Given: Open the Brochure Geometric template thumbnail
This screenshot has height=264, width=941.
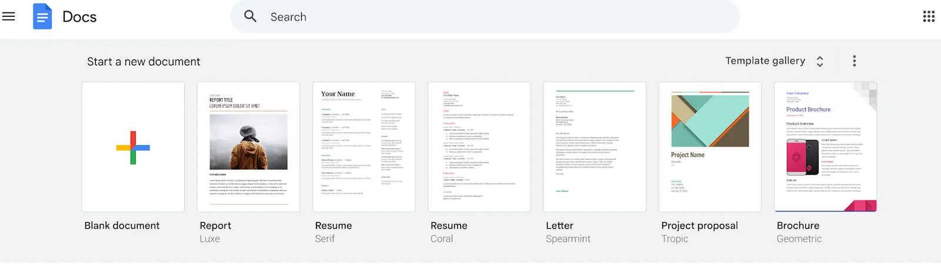Looking at the screenshot, I should coord(826,147).
